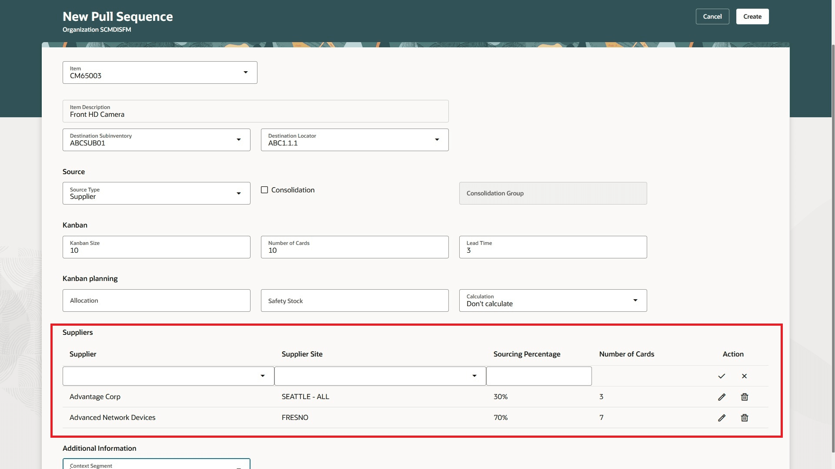Delete the Advantage Corp supplier row
835x469 pixels.
tap(744, 397)
